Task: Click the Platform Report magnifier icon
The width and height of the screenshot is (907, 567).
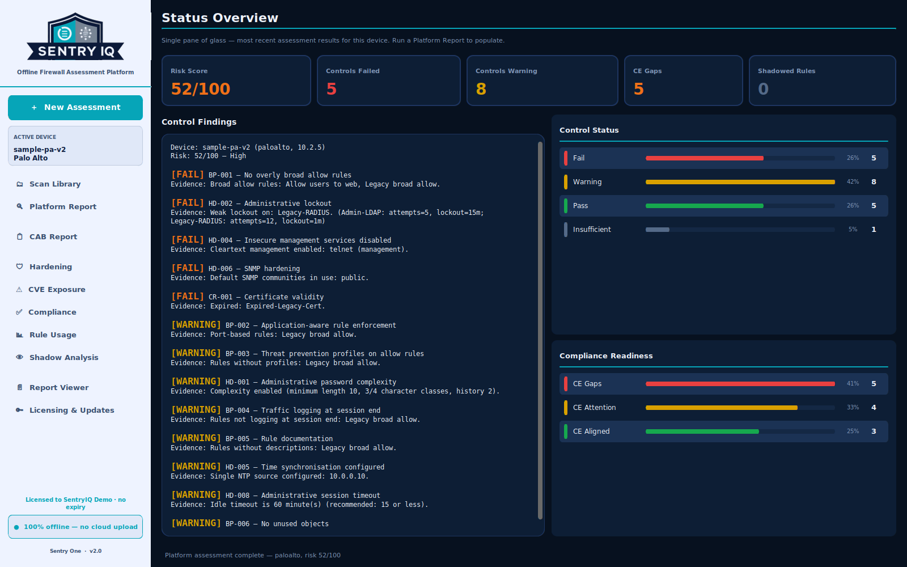Action: [20, 207]
